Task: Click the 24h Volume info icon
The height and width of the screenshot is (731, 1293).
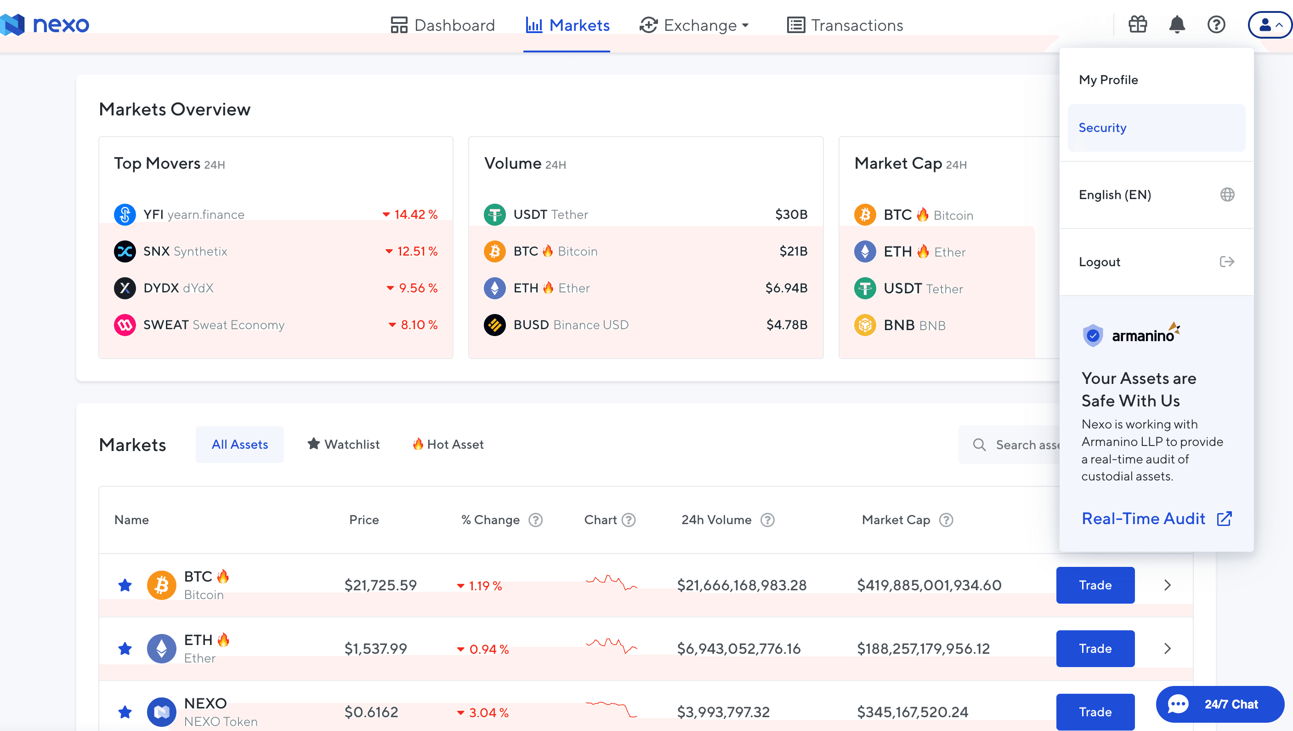Action: (767, 520)
